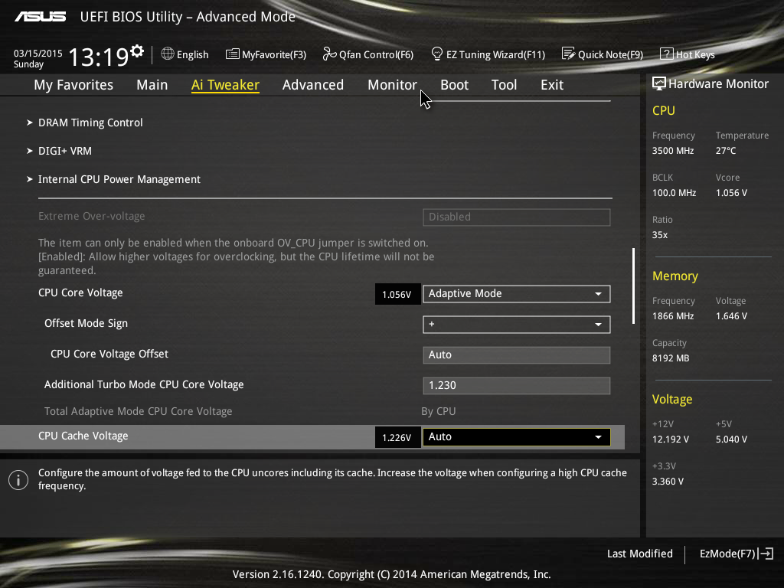
Task: Open the My Favorites tab
Action: click(x=73, y=85)
